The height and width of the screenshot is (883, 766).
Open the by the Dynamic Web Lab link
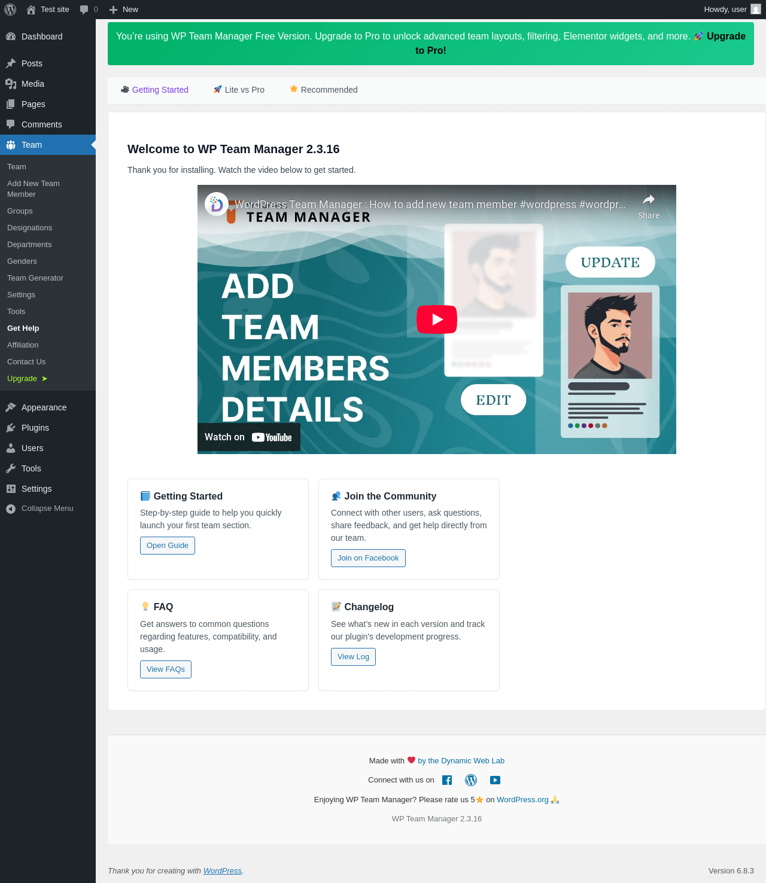(x=461, y=761)
